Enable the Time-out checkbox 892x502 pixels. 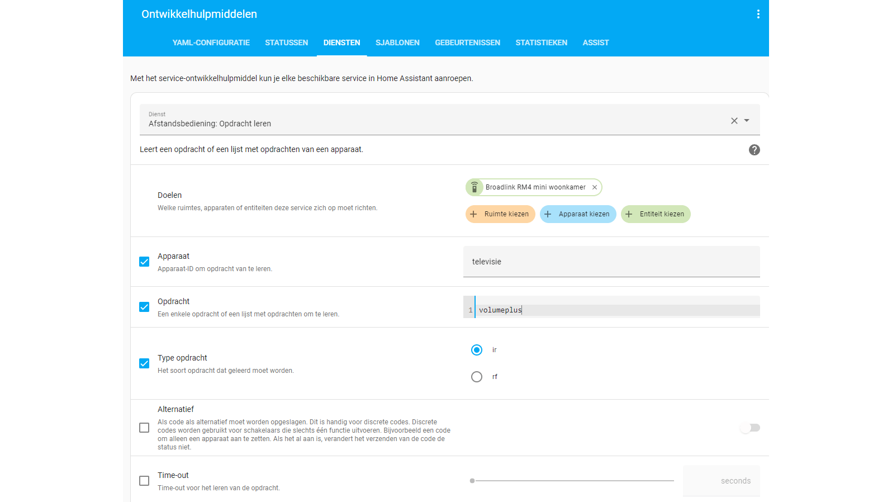tap(144, 481)
